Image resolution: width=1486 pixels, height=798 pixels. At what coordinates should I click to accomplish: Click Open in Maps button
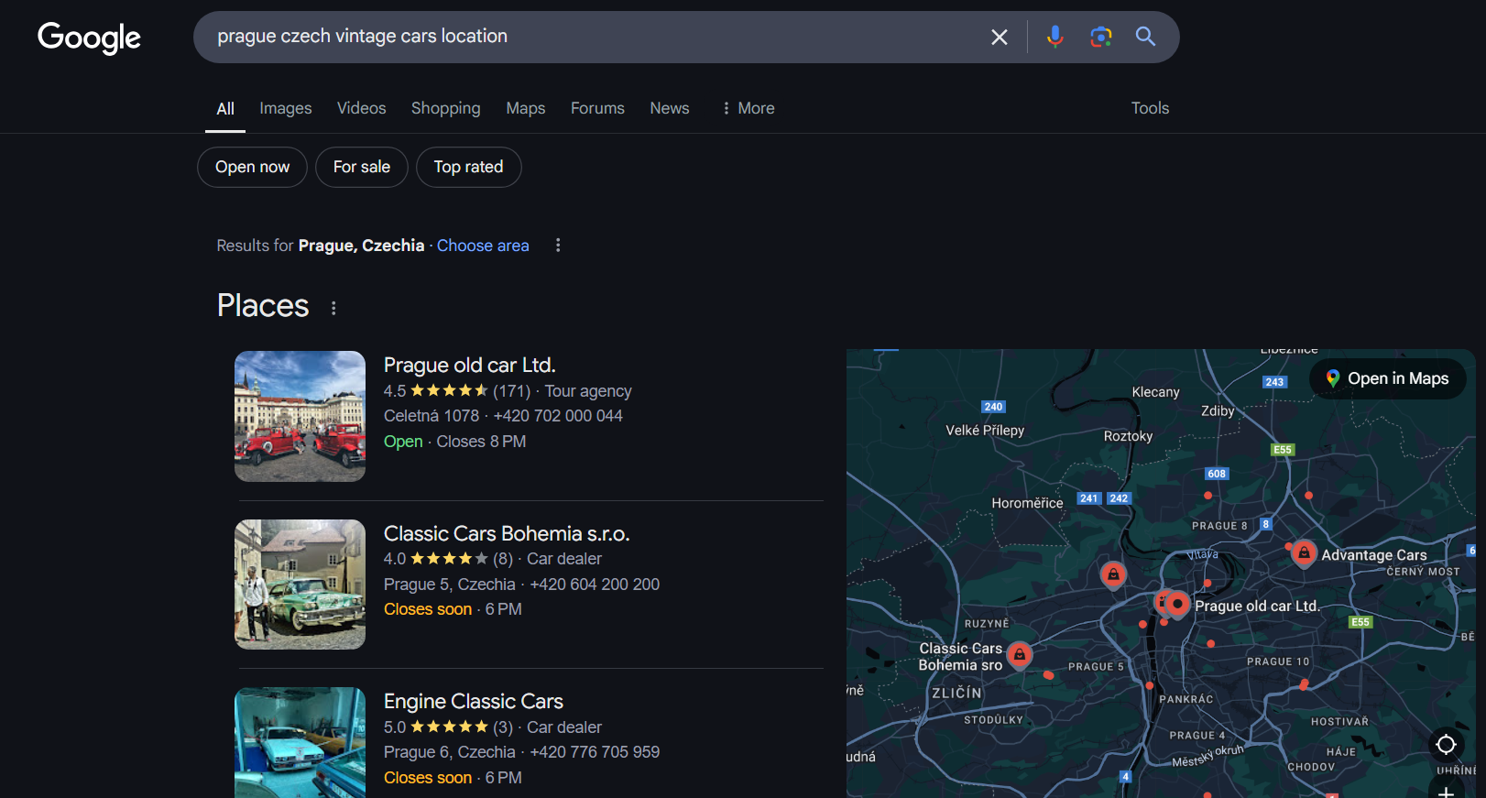pos(1388,378)
